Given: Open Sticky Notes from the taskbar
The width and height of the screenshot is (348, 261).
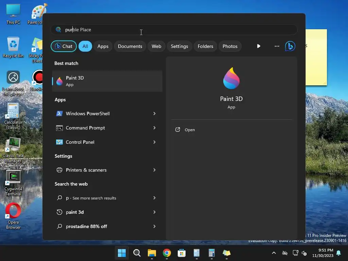Looking at the screenshot, I should click(x=227, y=253).
